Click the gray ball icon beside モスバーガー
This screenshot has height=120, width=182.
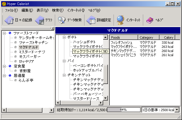click(15, 56)
